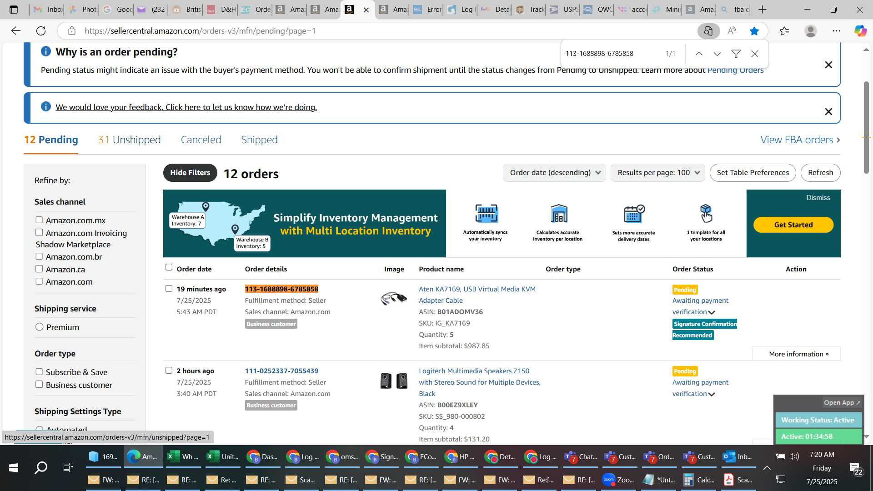
Task: Toggle Amazon.com Invoicing Shadow Marketplace filter
Action: pyautogui.click(x=39, y=233)
